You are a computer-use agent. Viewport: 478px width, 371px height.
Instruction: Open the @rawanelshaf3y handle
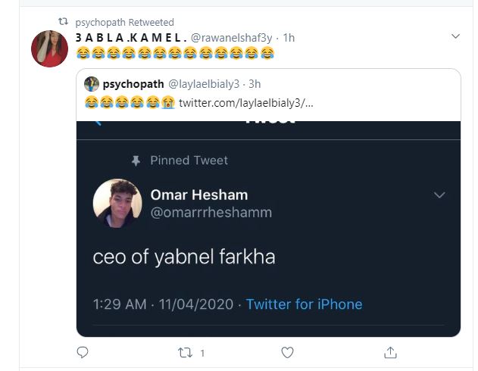(x=231, y=38)
